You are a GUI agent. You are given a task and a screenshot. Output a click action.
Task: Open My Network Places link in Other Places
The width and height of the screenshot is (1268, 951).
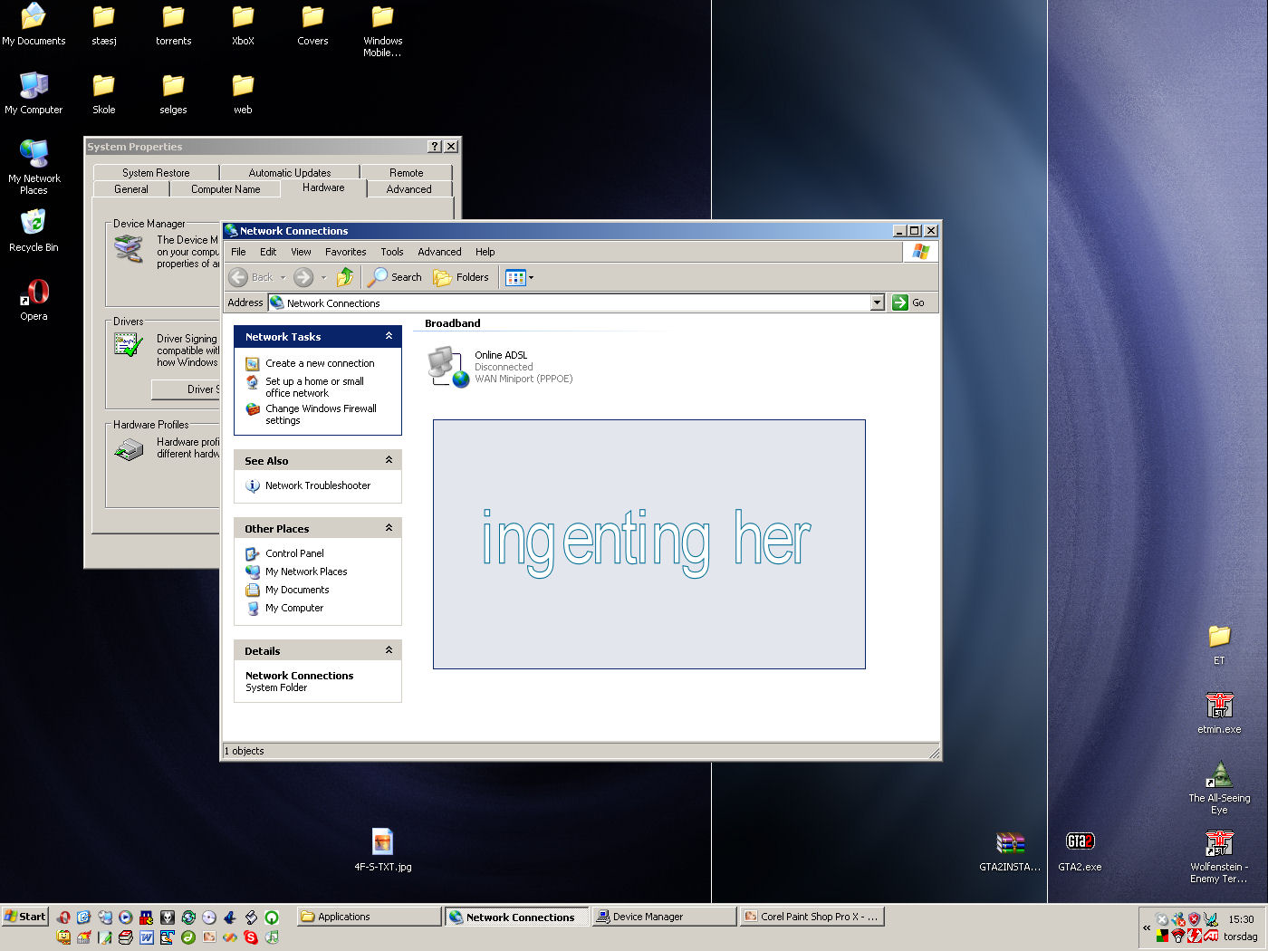coord(306,572)
